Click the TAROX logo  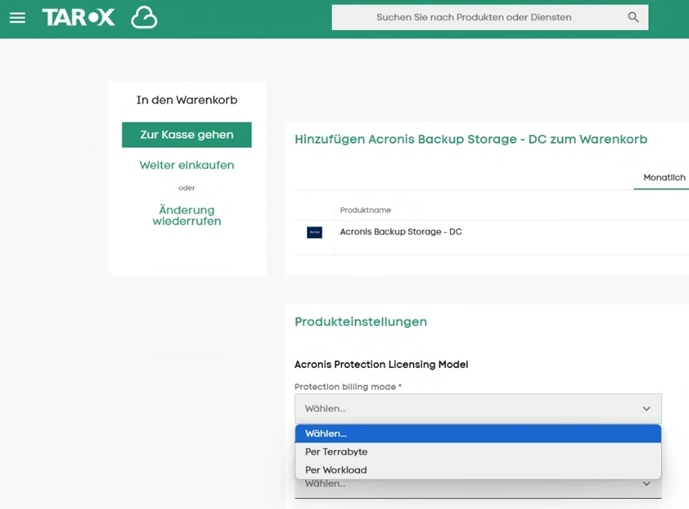(x=79, y=18)
